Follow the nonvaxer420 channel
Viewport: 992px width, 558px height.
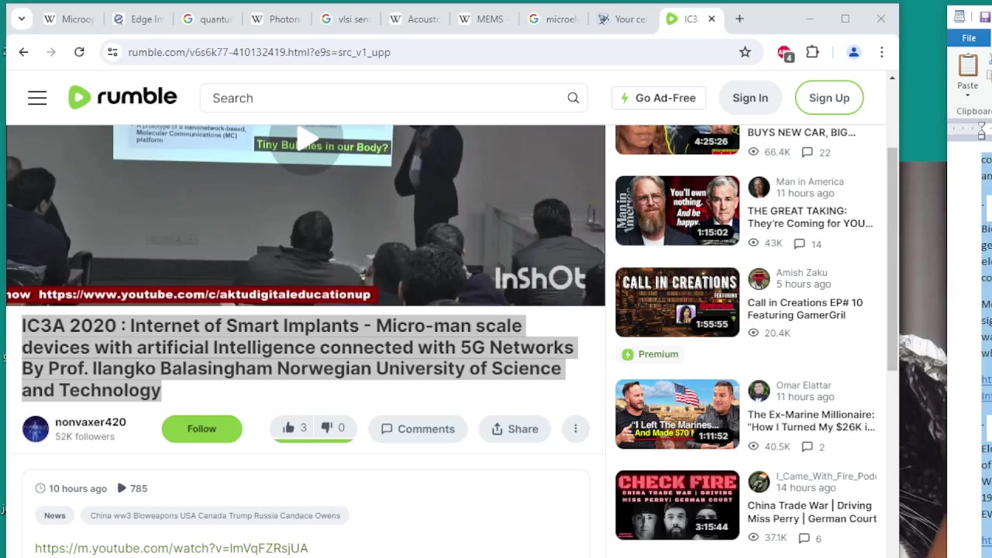(x=201, y=429)
